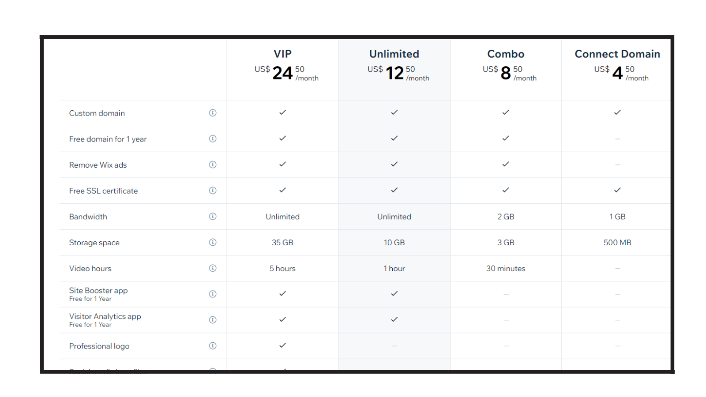Click the Visitor Analytics app info icon
This screenshot has height=397, width=706.
tap(213, 320)
